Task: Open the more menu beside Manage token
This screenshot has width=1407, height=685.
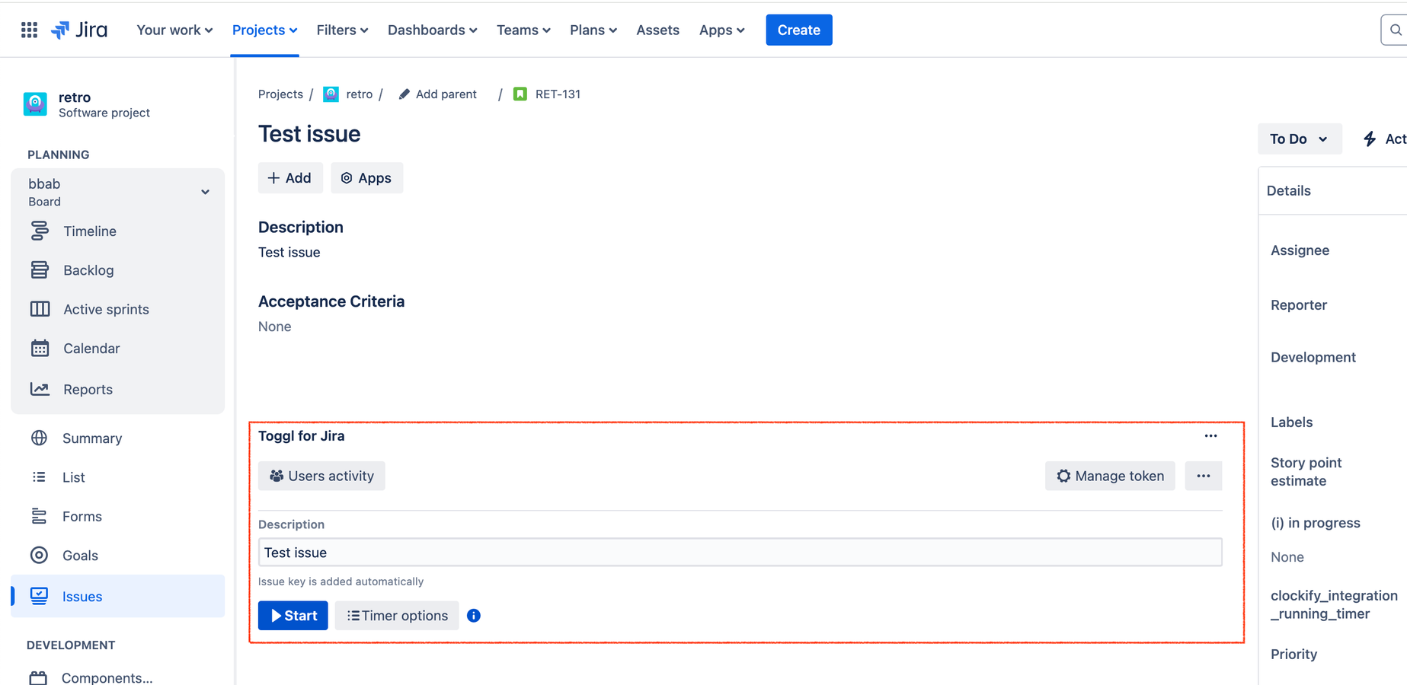Action: click(1204, 476)
